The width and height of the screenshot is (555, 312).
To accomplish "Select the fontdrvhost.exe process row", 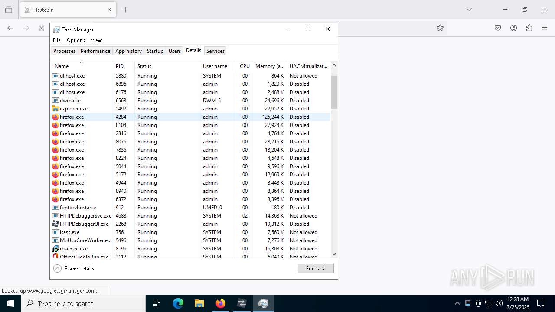I will point(191,207).
